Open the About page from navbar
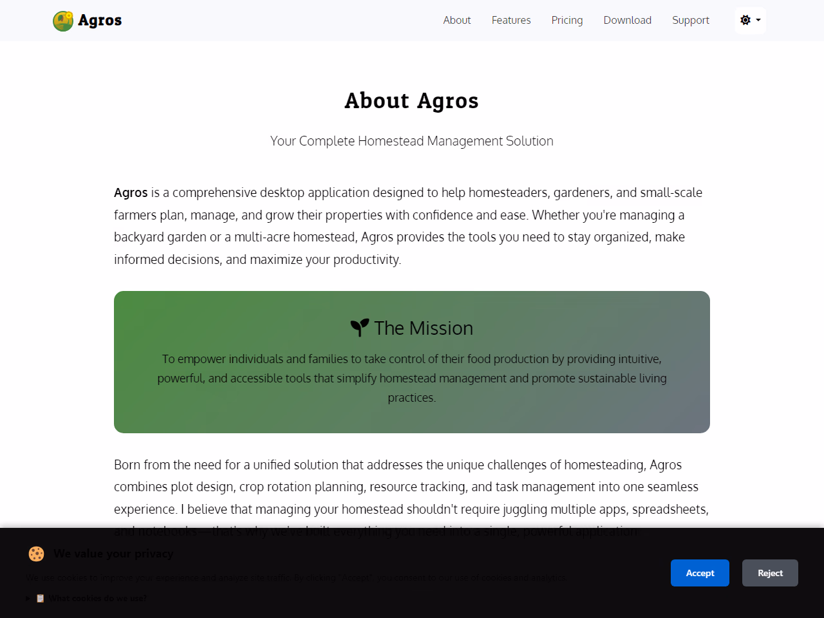This screenshot has width=824, height=618. click(456, 20)
